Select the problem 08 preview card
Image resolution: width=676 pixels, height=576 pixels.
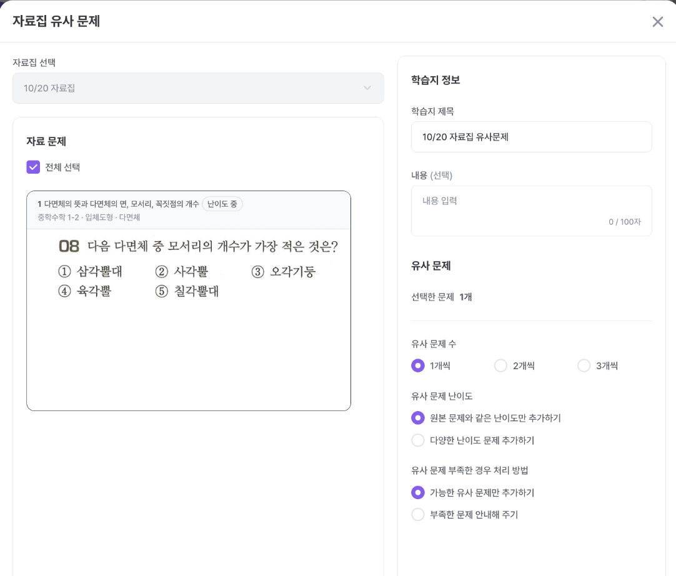coord(188,300)
